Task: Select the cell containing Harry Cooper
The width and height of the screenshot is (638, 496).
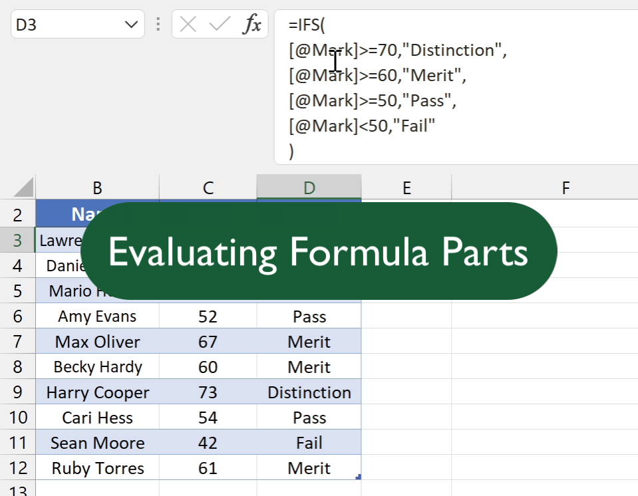Action: pyautogui.click(x=97, y=392)
